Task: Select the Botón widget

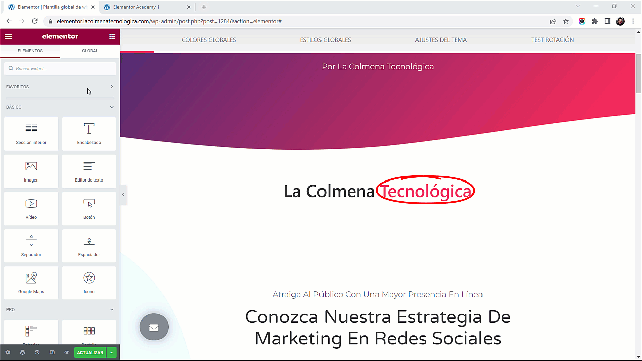Action: 89,208
